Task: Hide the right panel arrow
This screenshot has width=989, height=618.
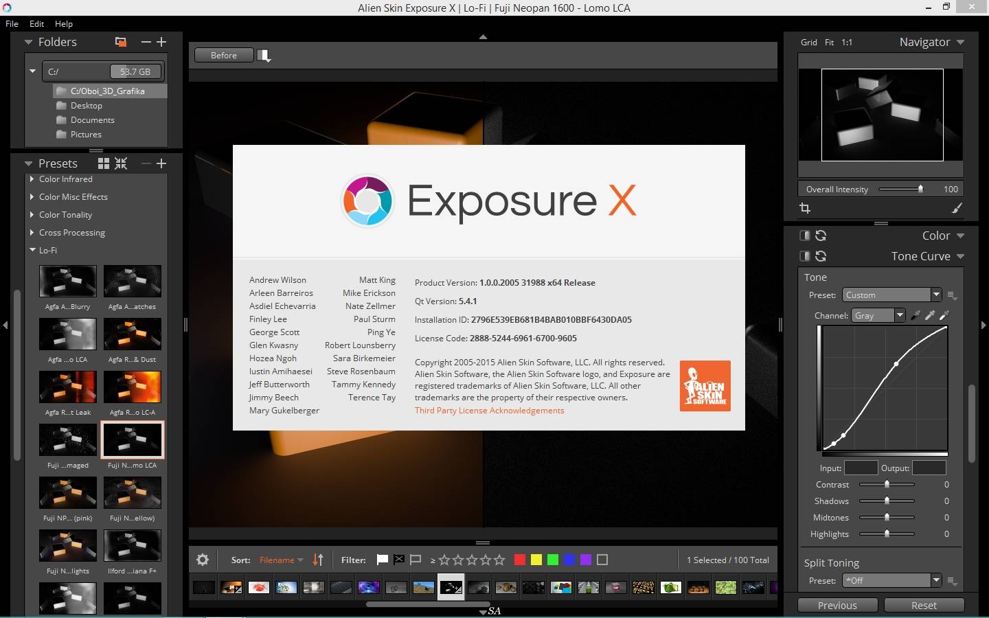Action: tap(984, 325)
